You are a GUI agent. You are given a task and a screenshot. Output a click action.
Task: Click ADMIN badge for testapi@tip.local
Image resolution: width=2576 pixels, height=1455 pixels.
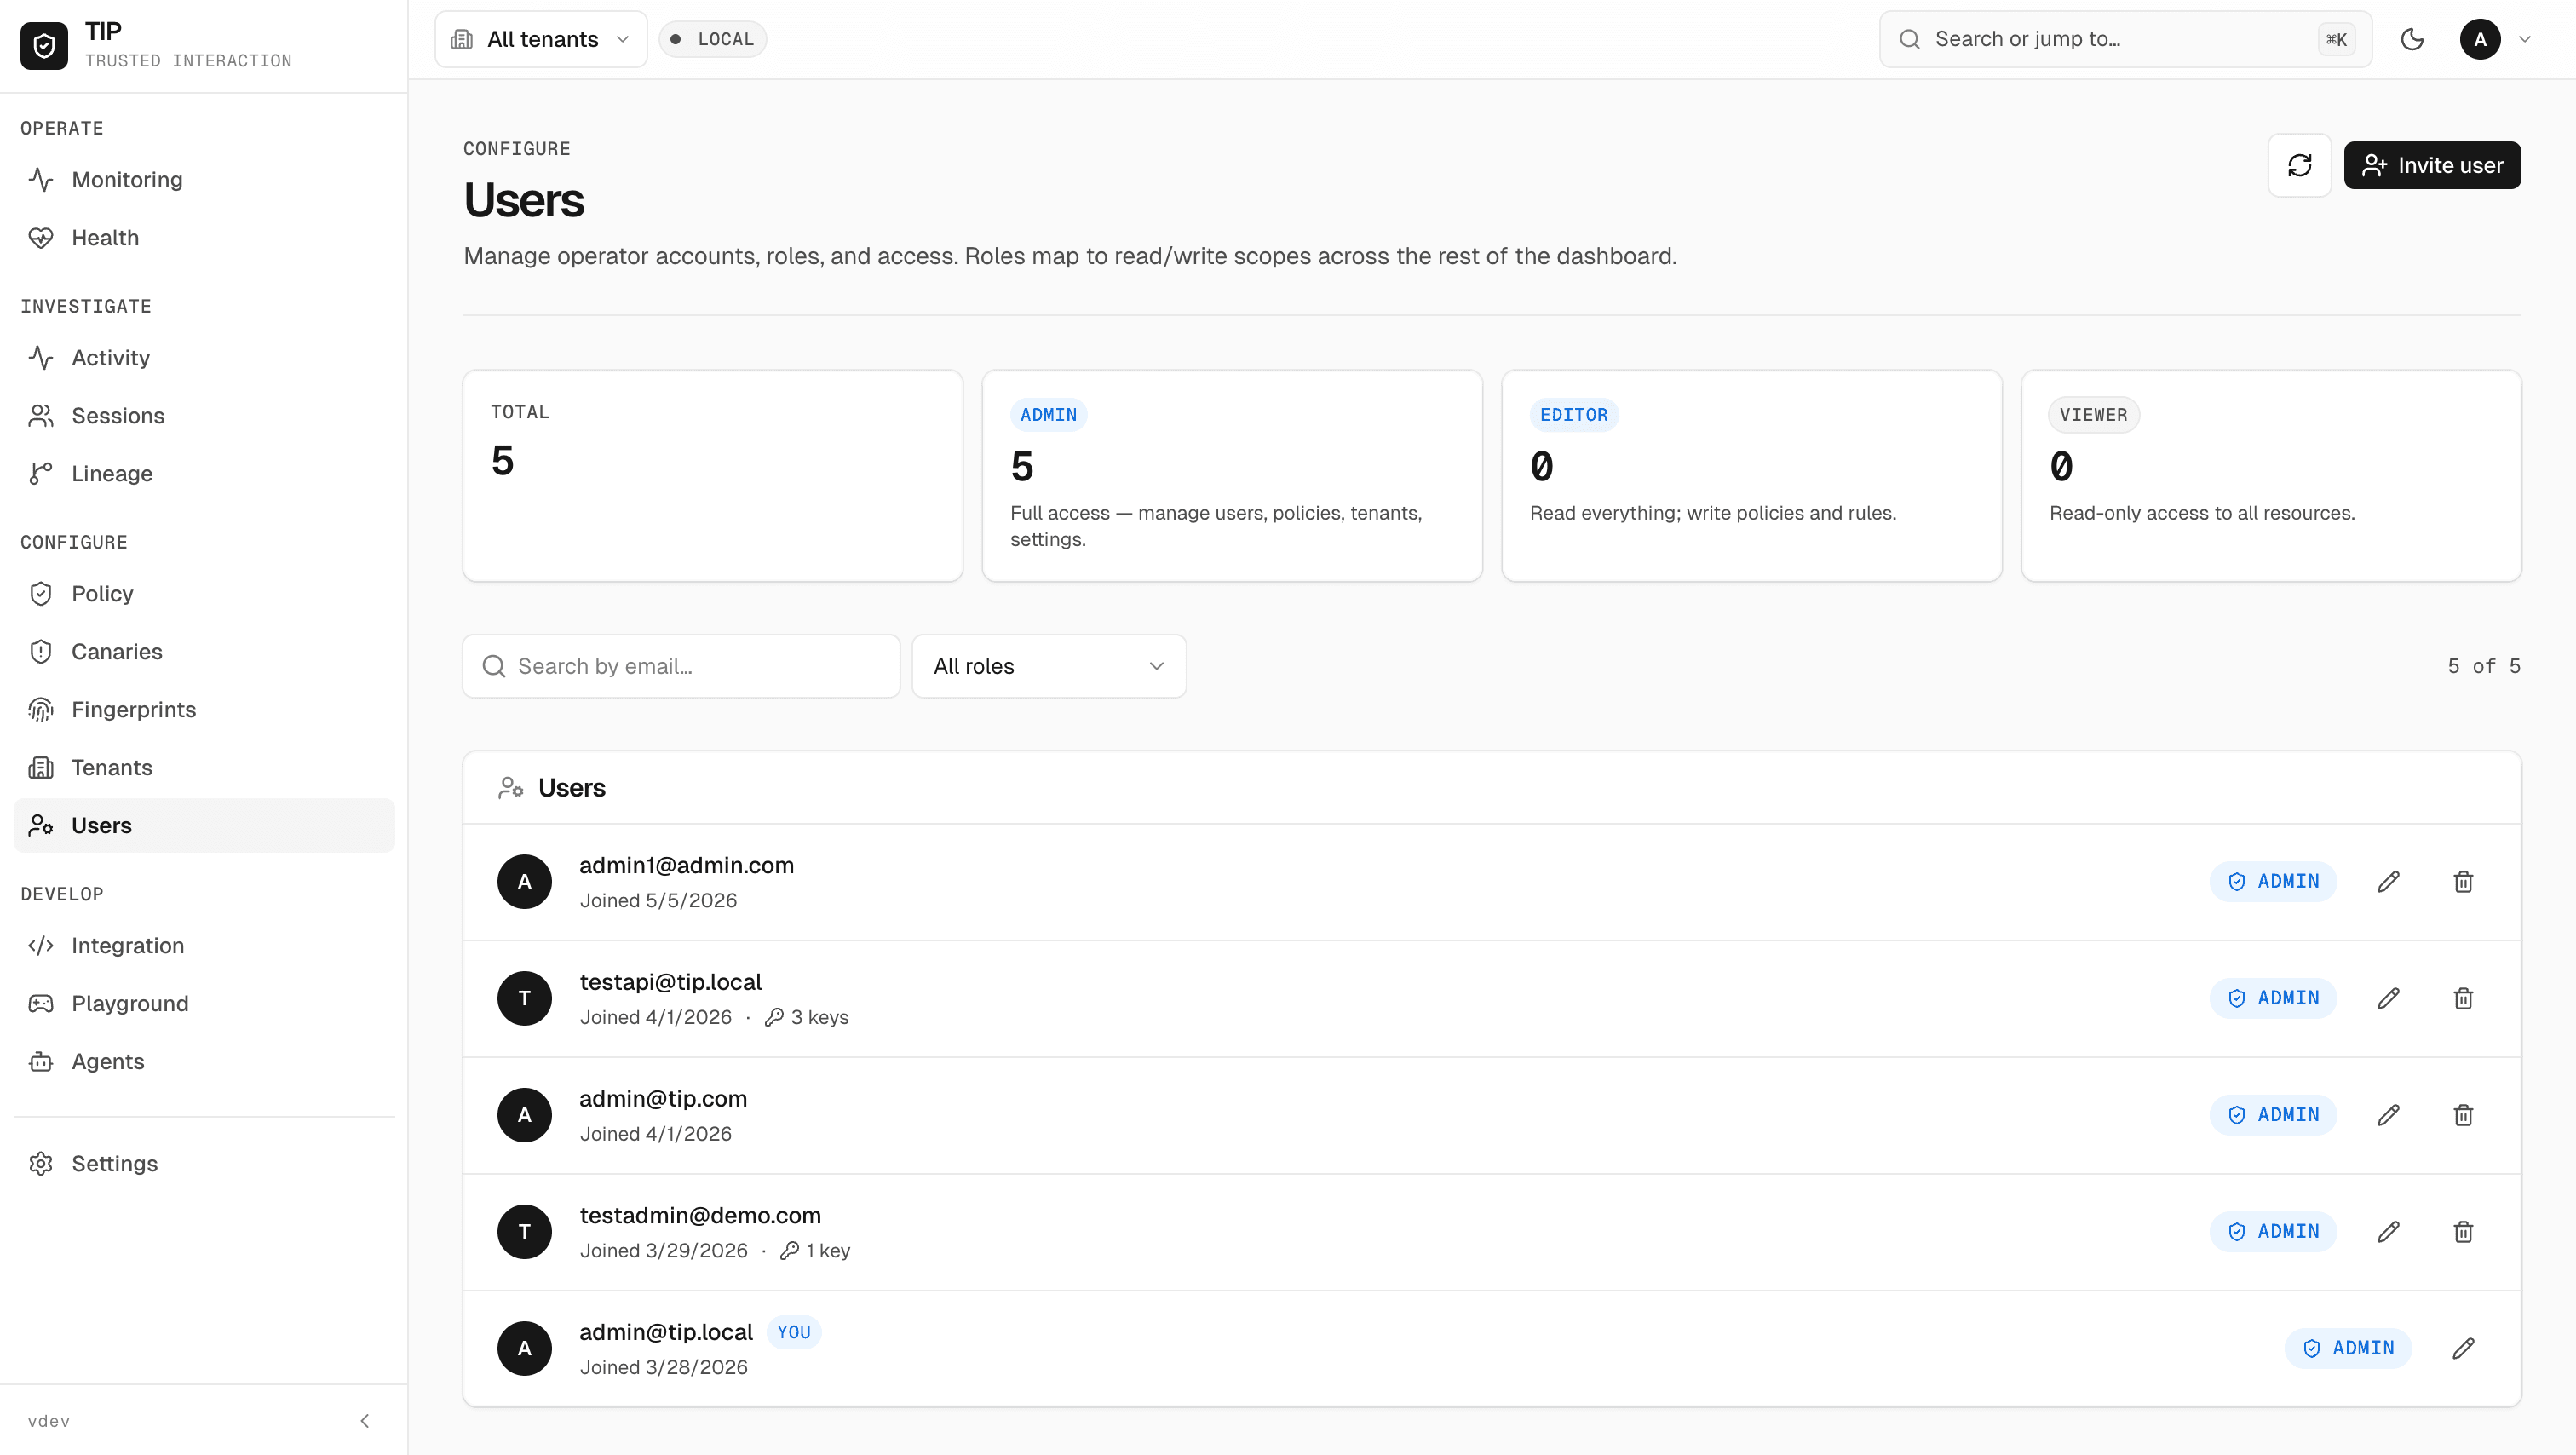pyautogui.click(x=2273, y=998)
